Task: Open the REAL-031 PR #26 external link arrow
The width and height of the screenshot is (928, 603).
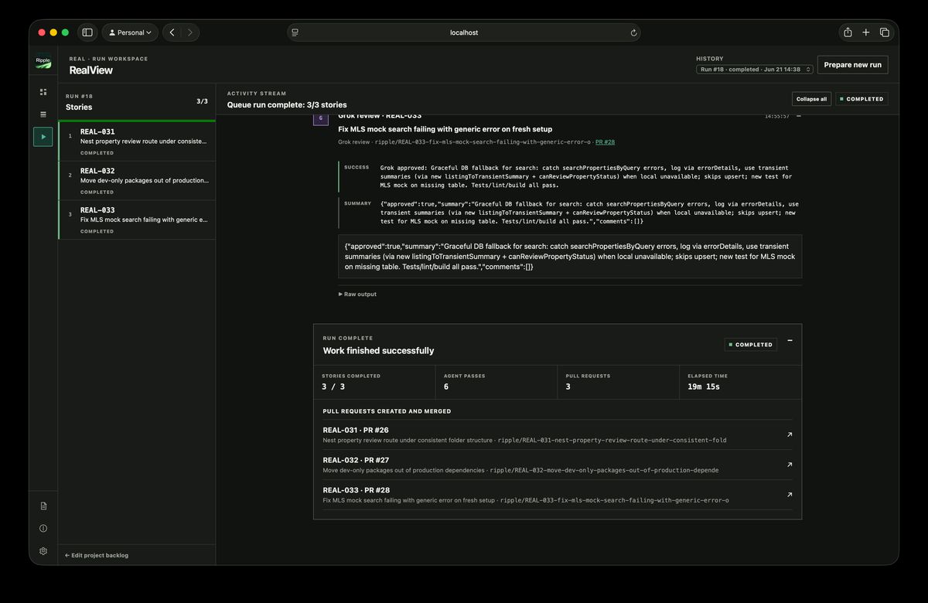Action: [789, 434]
